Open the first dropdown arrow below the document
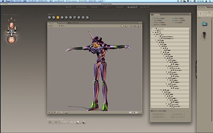This screenshot has width=213, height=133. pyautogui.click(x=49, y=112)
